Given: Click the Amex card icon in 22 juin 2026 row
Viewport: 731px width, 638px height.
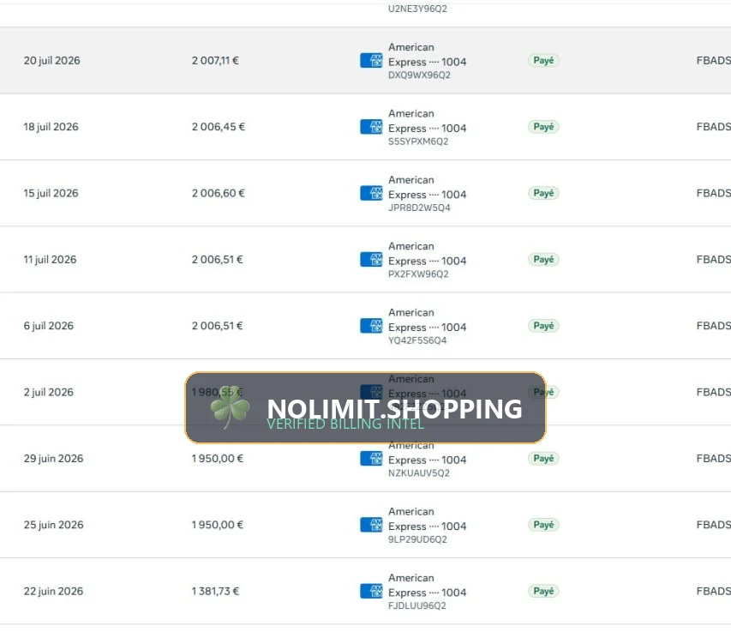Looking at the screenshot, I should tap(371, 591).
